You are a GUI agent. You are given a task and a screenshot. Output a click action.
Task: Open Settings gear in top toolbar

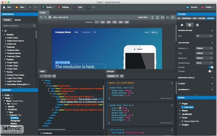pyautogui.click(x=59, y=7)
